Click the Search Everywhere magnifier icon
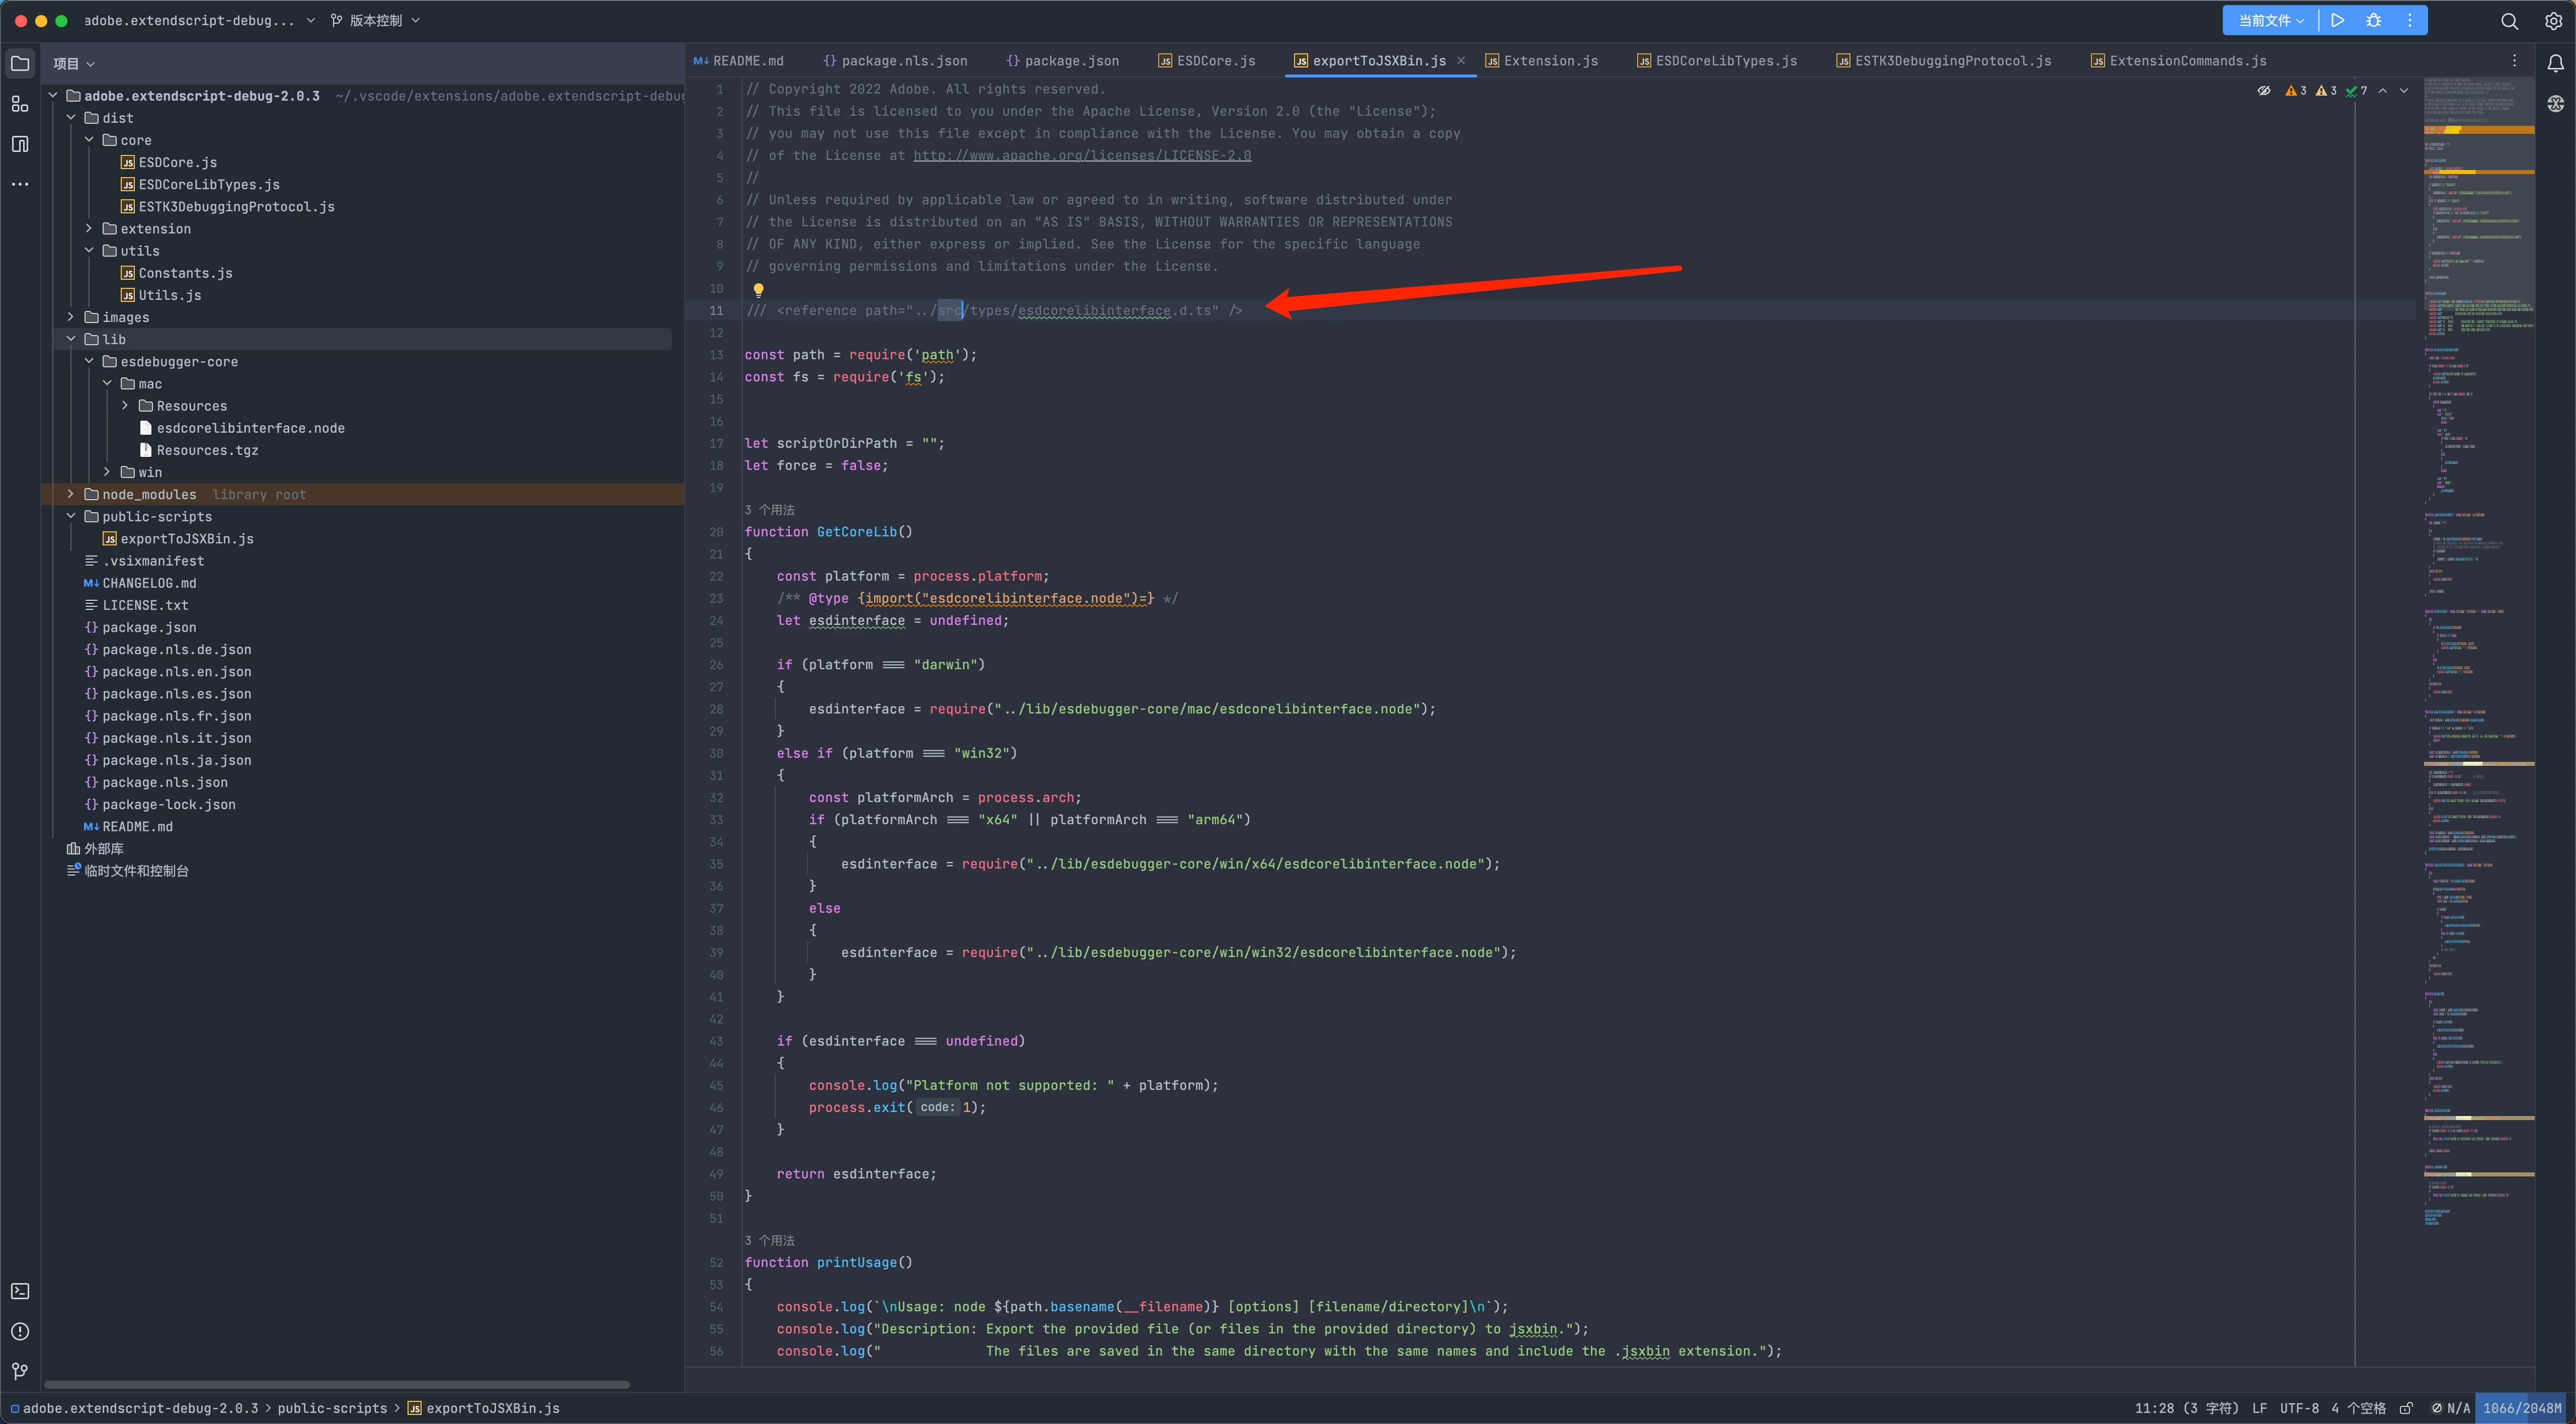 pyautogui.click(x=2509, y=20)
